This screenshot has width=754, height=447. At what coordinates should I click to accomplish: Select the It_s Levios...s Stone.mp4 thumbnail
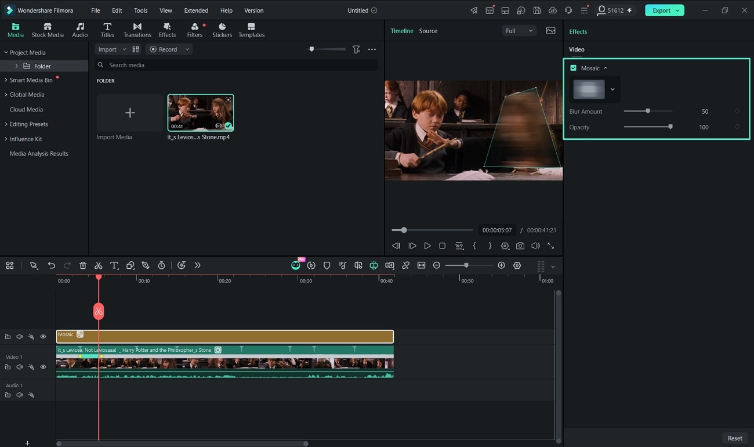pyautogui.click(x=201, y=113)
